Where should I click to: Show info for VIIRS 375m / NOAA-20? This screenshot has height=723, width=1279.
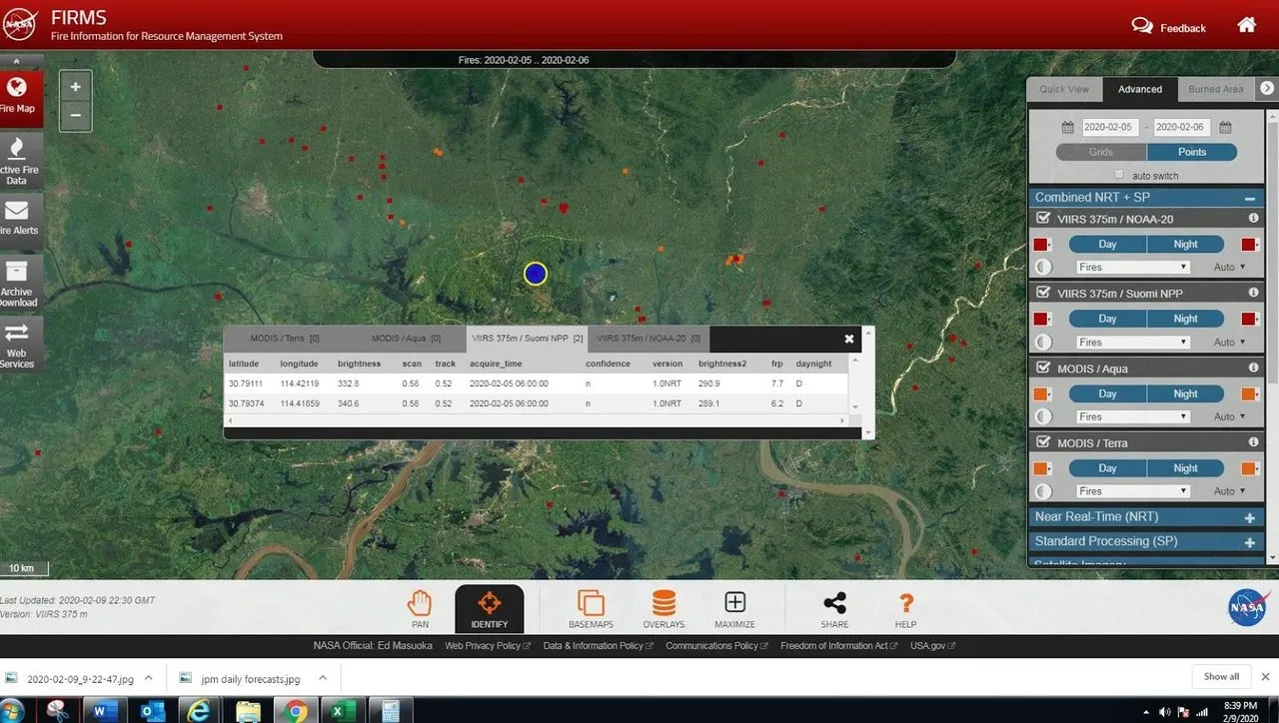pyautogui.click(x=1253, y=218)
